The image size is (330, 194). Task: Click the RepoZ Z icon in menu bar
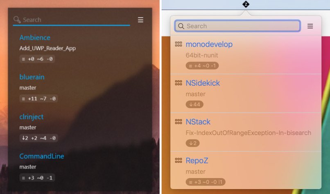(246, 4)
